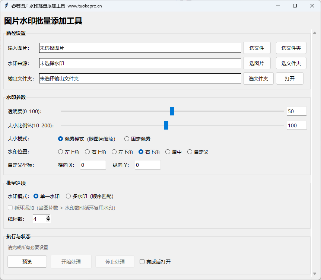Click the feather app icon in title bar

click(6, 6)
